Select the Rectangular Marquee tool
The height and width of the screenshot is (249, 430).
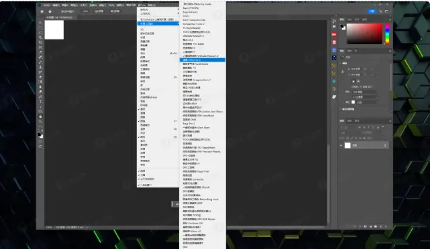(40, 27)
